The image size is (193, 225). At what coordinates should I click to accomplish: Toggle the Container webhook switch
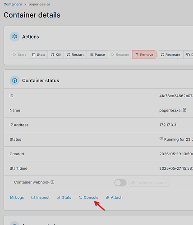(x=120, y=183)
